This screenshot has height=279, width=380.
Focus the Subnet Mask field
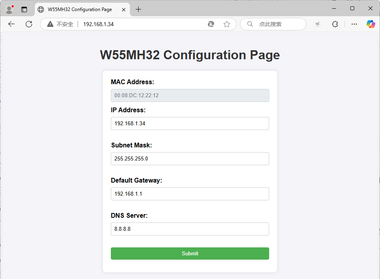point(190,158)
